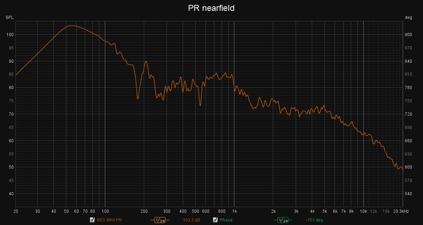Click the 600 tick on the phase deg axis

pos(409,167)
